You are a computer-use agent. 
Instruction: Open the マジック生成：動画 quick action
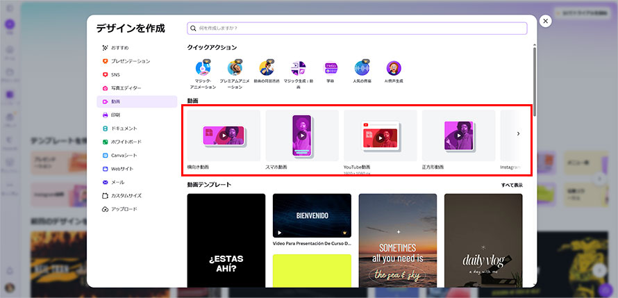click(299, 68)
